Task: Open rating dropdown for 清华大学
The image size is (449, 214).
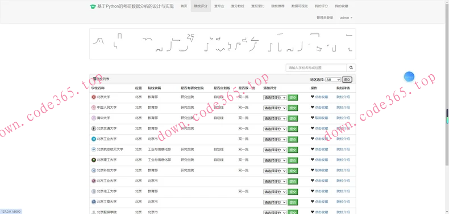Action: pos(275,118)
